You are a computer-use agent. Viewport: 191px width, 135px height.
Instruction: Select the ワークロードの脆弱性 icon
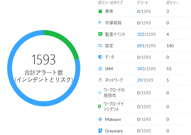click(x=100, y=93)
